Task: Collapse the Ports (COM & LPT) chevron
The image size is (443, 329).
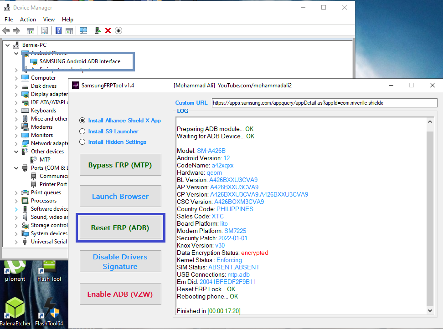Action: tap(16, 168)
